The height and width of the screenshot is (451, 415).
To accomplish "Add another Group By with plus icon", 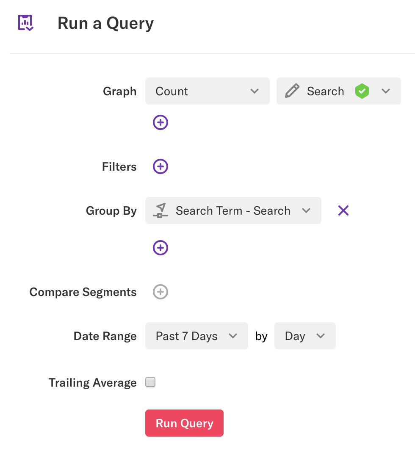I will point(160,248).
